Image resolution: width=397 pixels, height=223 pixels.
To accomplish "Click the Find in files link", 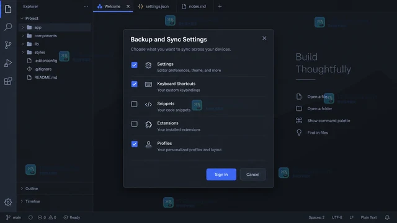I will pos(318,133).
